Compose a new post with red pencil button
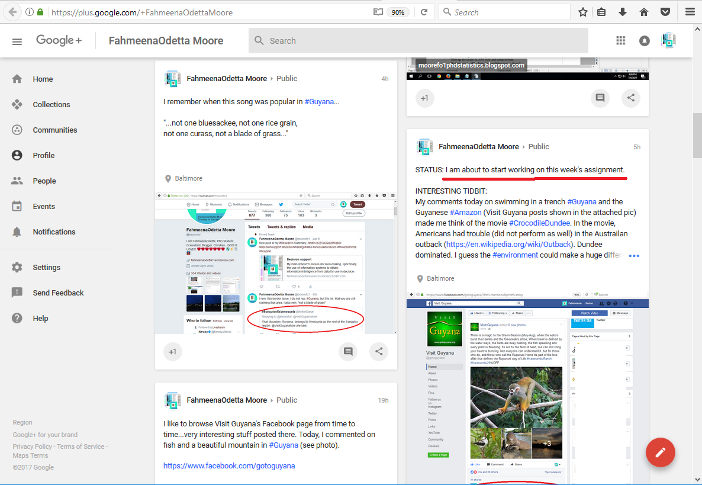 [x=661, y=453]
